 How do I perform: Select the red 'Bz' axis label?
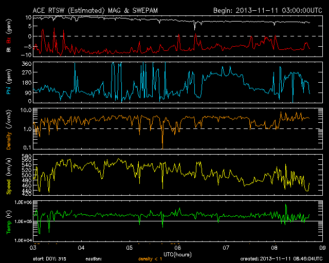9,41
